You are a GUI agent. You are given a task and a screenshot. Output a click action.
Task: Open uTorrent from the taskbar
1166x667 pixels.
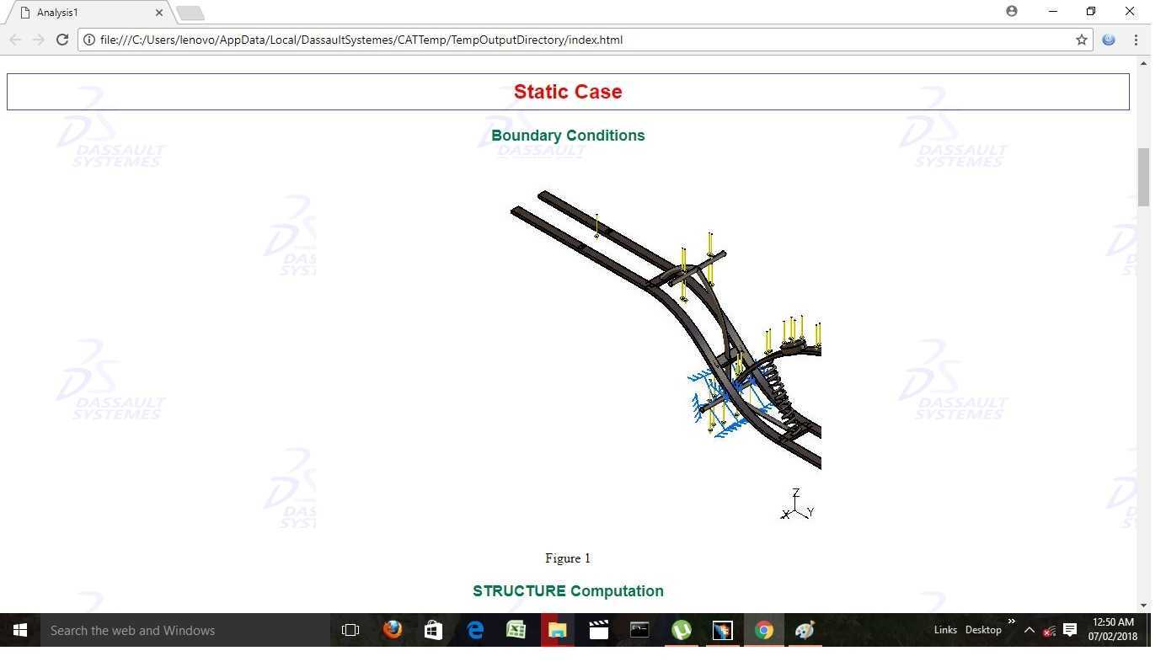click(x=681, y=630)
